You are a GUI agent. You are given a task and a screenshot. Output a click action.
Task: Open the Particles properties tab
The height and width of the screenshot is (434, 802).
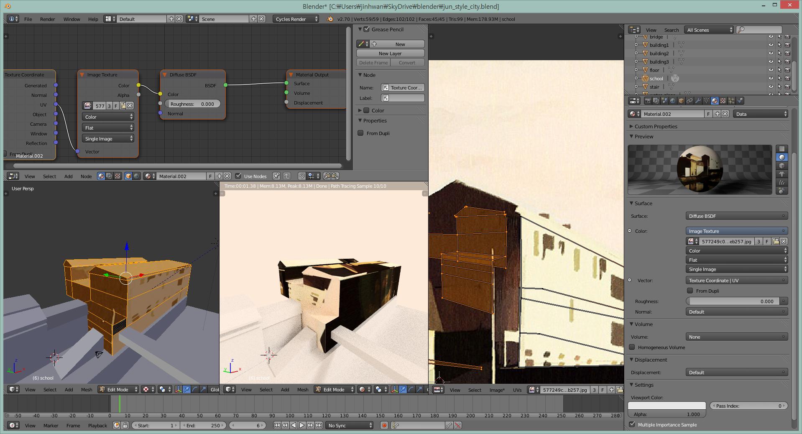click(x=731, y=101)
